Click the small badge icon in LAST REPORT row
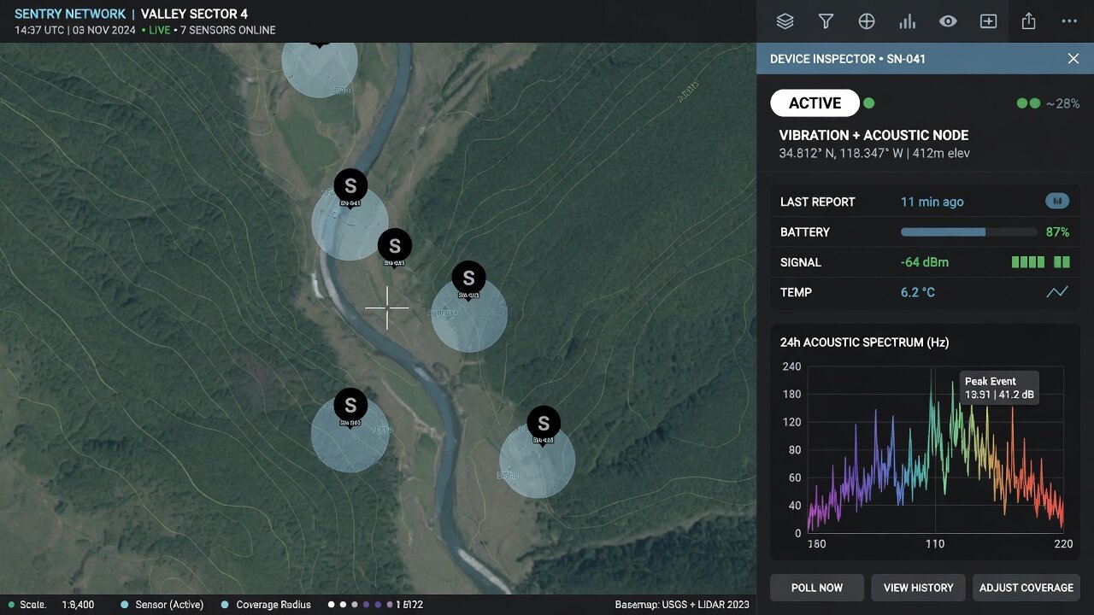1094x615 pixels. 1057,202
